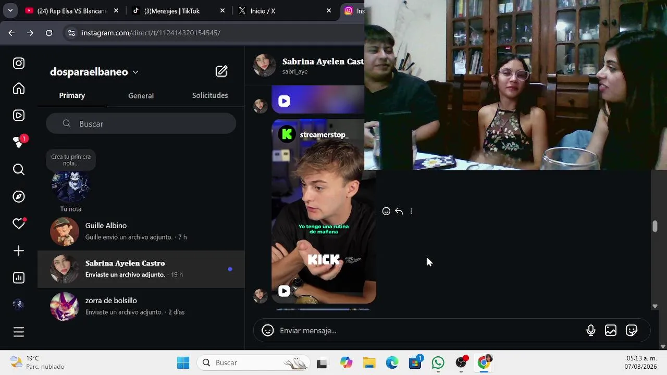Close the TikTok browser tab

[x=223, y=11]
